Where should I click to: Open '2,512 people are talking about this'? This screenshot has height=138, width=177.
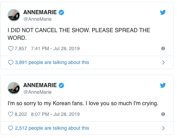coord(52,128)
